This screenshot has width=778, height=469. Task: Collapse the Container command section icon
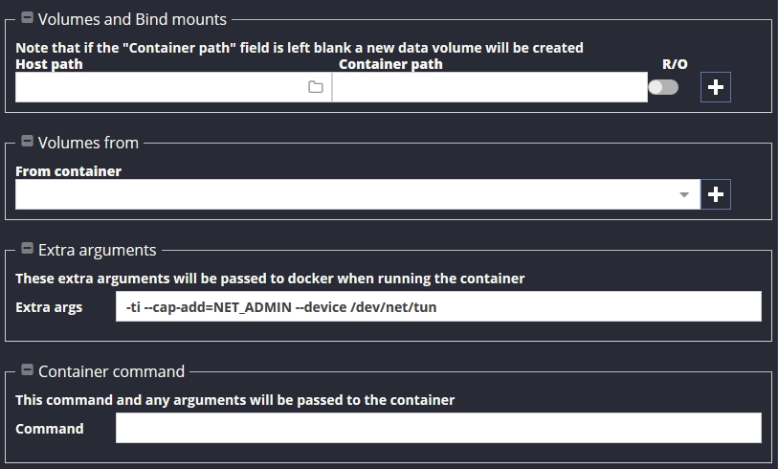[28, 370]
